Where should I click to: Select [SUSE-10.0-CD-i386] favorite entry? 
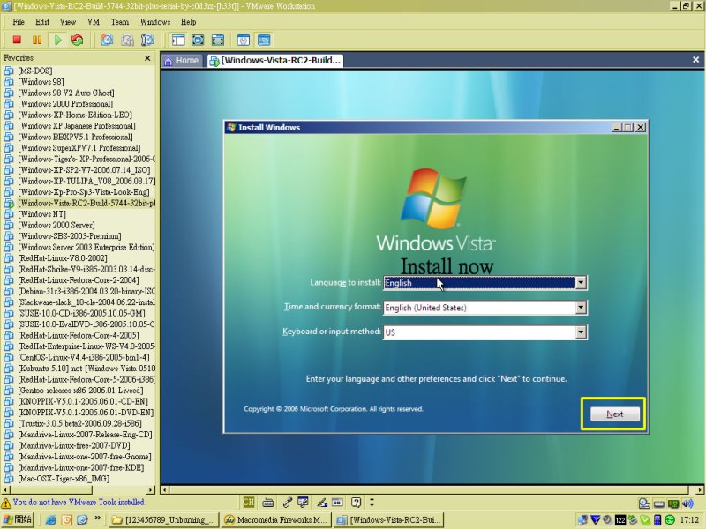[x=81, y=314]
